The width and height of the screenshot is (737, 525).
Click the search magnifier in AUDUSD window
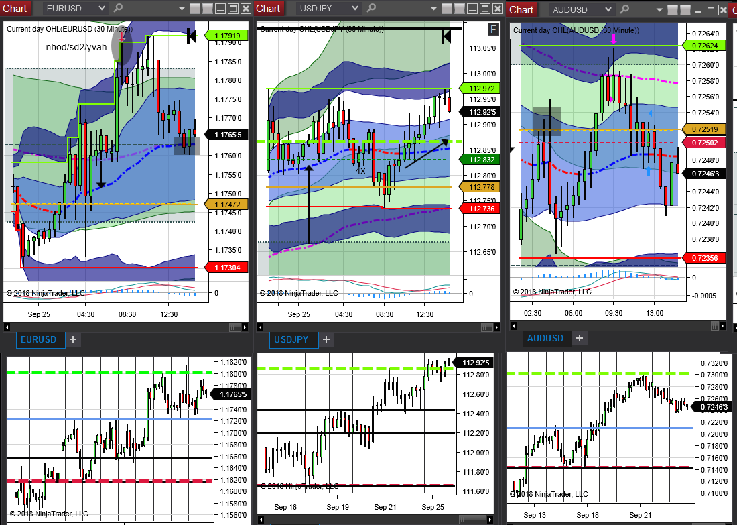[x=624, y=9]
